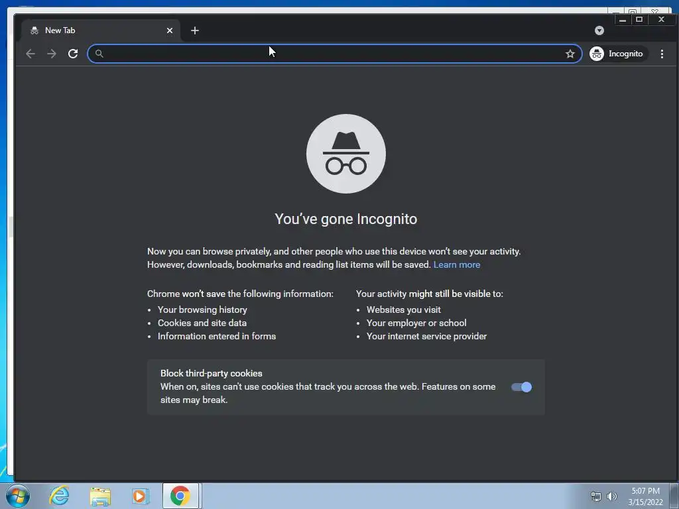Click "Your employer or school" list item

[x=416, y=323]
